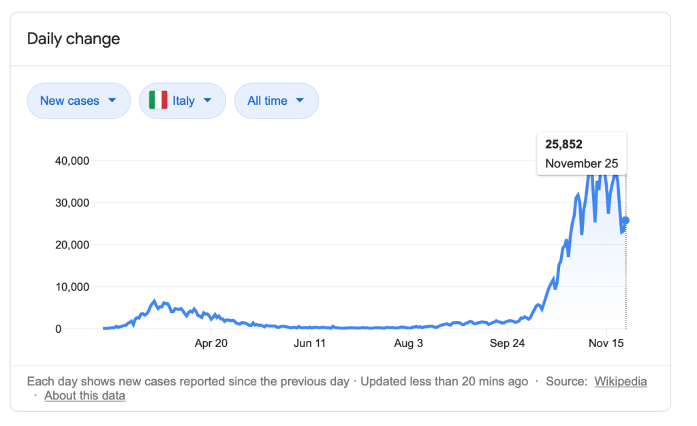This screenshot has height=426, width=697.
Task: Click the November 25 tooltip date
Action: point(581,164)
